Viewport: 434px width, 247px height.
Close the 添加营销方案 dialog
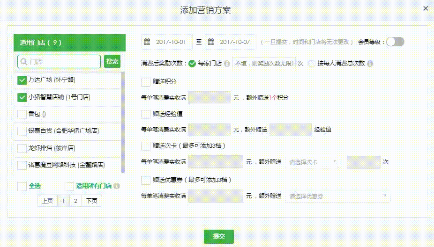(x=426, y=8)
